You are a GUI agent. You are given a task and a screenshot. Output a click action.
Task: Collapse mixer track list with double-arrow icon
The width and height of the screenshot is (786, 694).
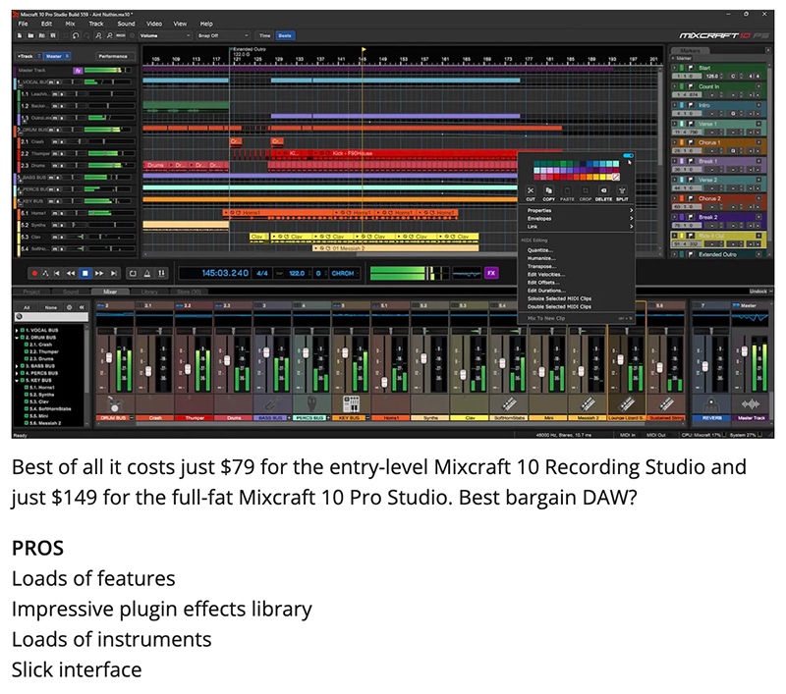pyautogui.click(x=82, y=307)
